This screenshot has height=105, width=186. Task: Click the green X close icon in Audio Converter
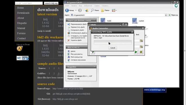[141, 52]
